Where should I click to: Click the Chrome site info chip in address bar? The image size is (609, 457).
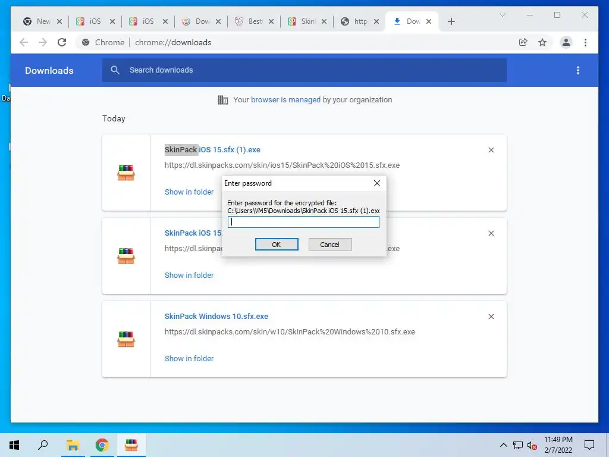pos(103,42)
